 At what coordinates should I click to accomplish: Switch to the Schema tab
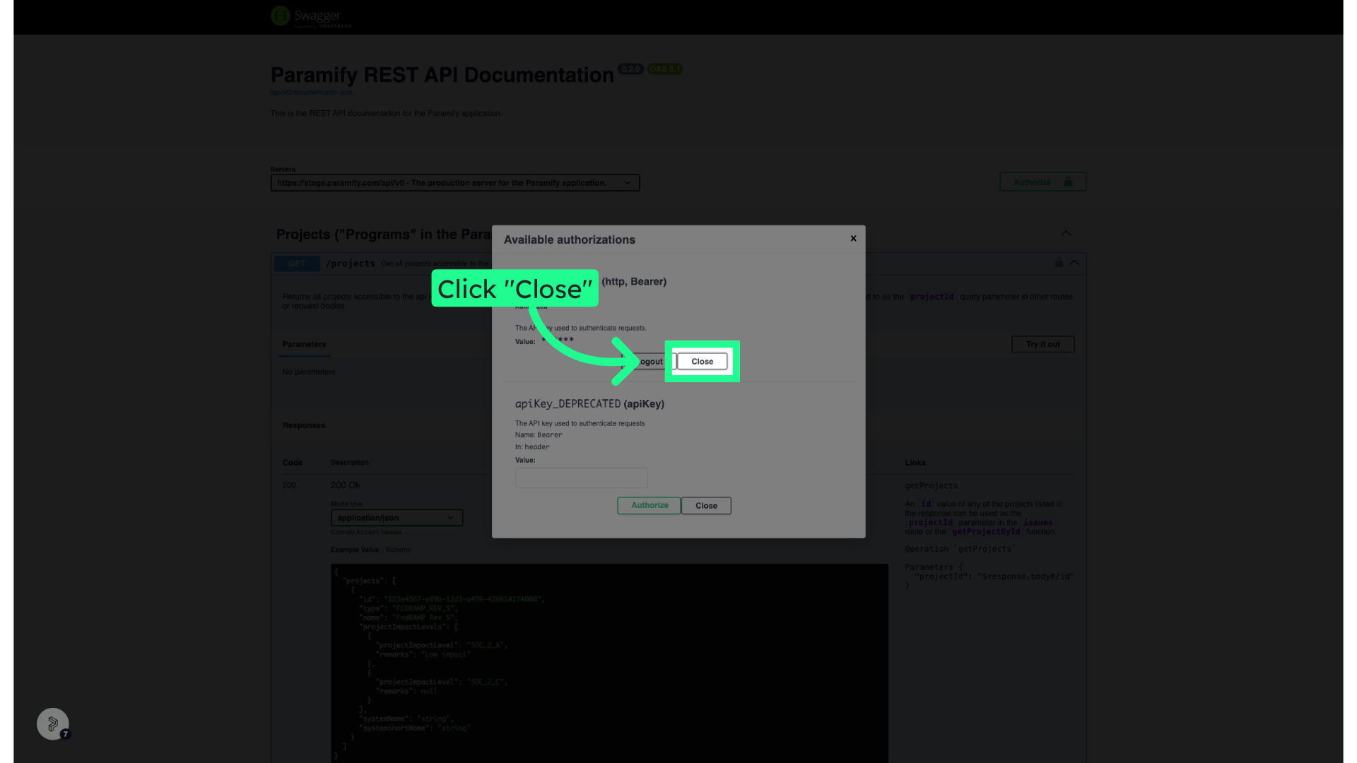[x=398, y=550]
